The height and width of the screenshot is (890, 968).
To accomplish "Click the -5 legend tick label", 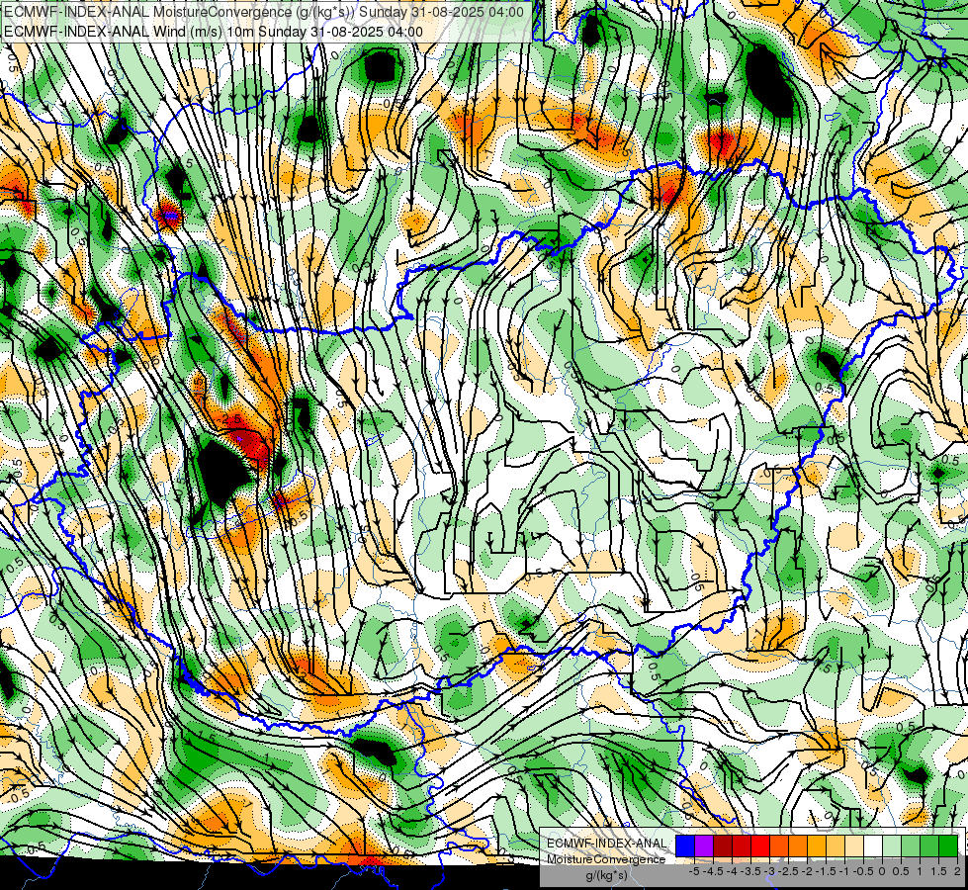I will (694, 871).
